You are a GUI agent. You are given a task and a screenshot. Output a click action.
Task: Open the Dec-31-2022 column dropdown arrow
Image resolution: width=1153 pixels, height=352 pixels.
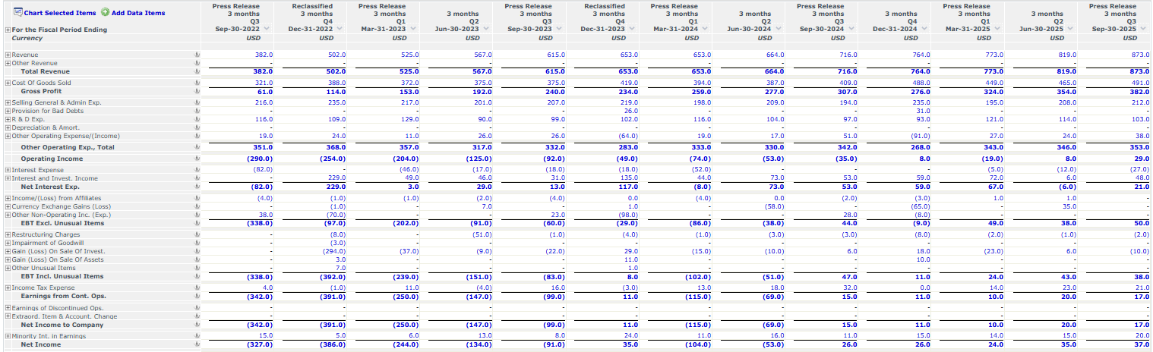pos(340,29)
